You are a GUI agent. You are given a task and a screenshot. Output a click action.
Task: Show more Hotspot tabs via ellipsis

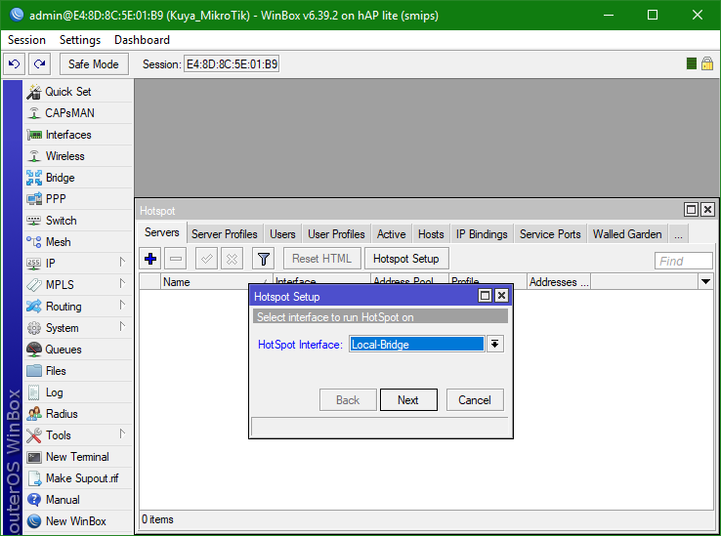(678, 234)
